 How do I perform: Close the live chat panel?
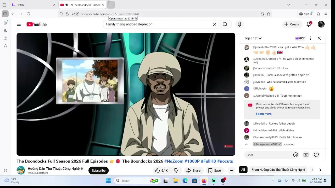319,38
